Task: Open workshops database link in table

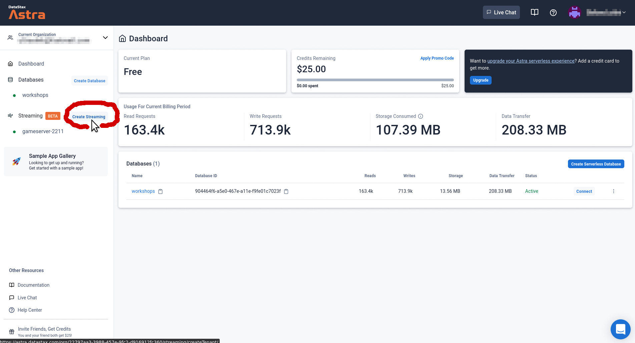Action: [143, 191]
